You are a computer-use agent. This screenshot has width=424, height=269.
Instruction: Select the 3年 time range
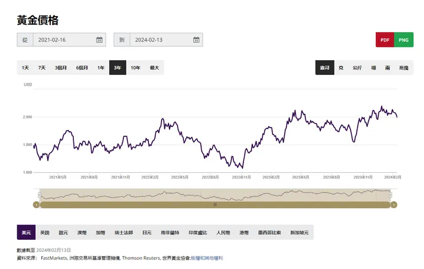click(x=117, y=68)
